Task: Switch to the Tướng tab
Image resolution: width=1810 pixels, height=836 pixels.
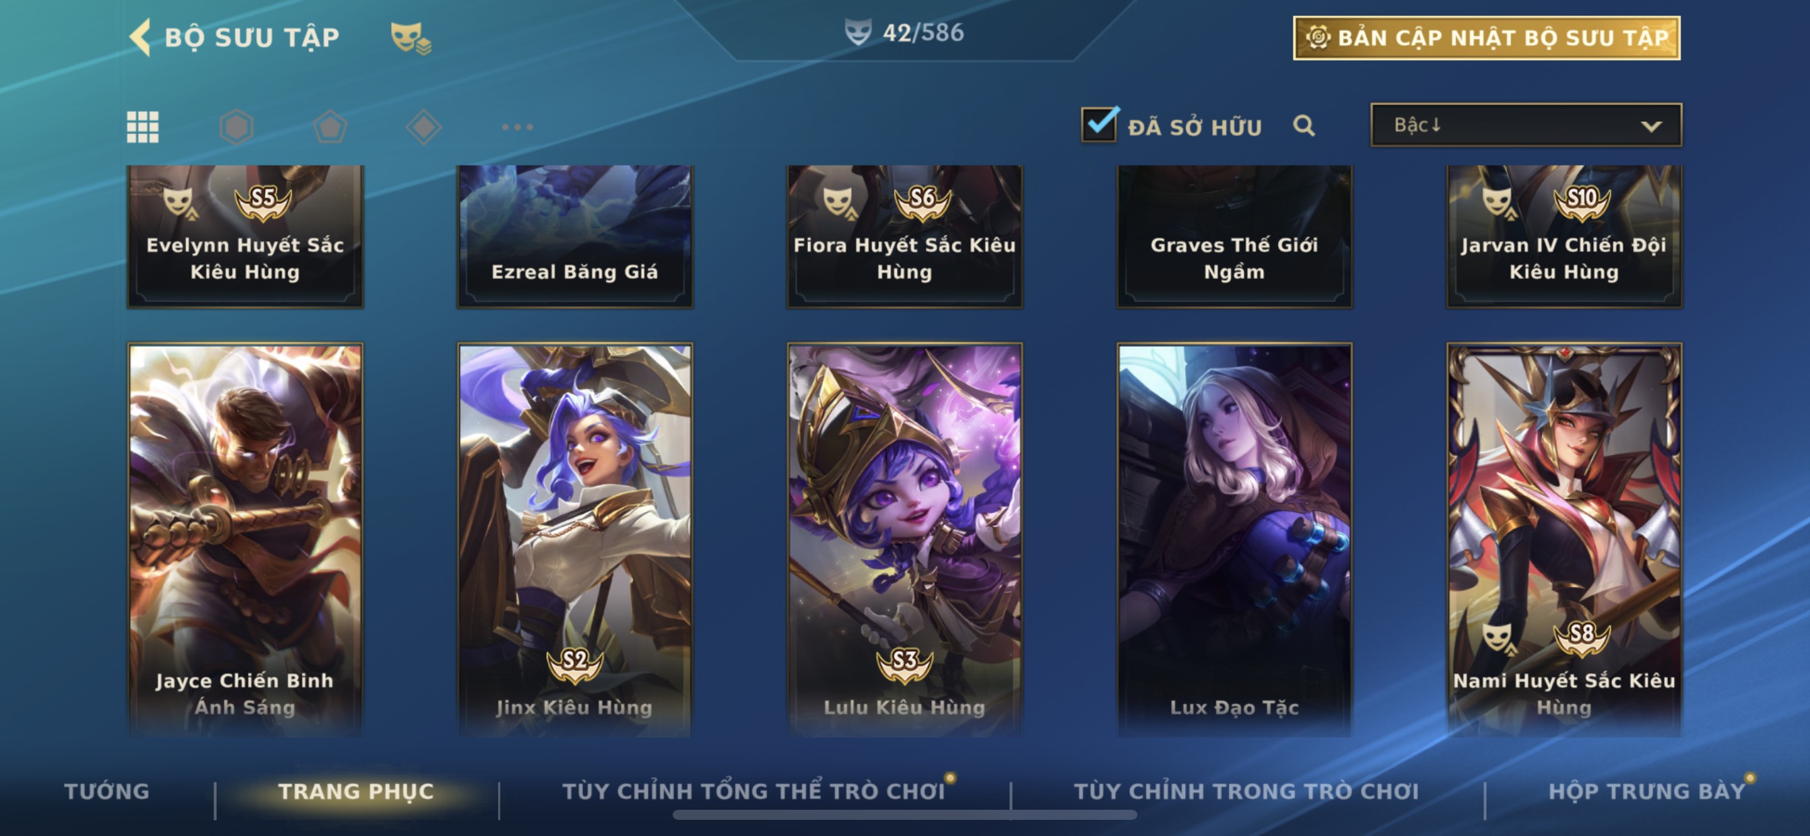Action: [x=107, y=792]
